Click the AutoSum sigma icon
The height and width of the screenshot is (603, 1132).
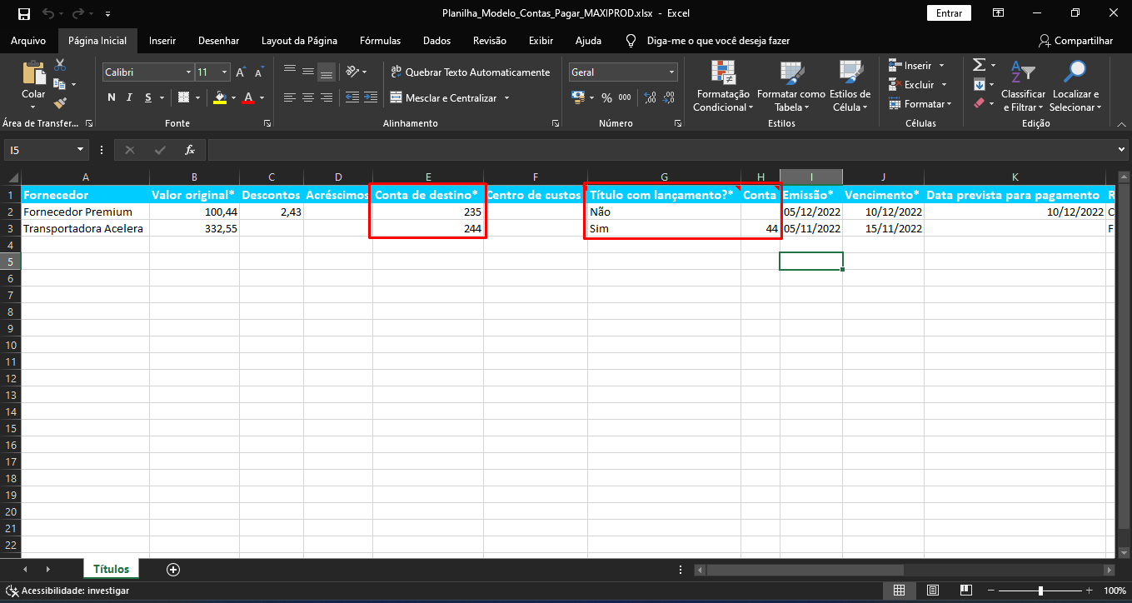(980, 65)
